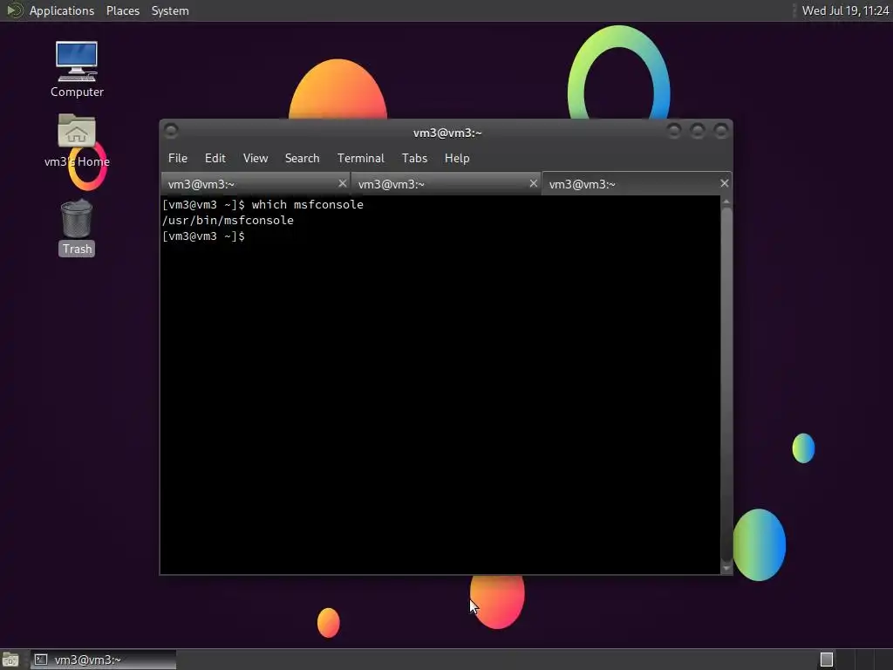Click the 'which msfconsole' command line
Viewport: 893px width, 670px height.
click(x=262, y=204)
